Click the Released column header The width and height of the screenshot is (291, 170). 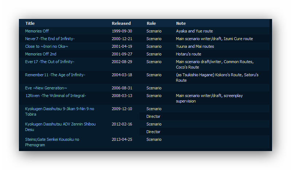point(121,23)
